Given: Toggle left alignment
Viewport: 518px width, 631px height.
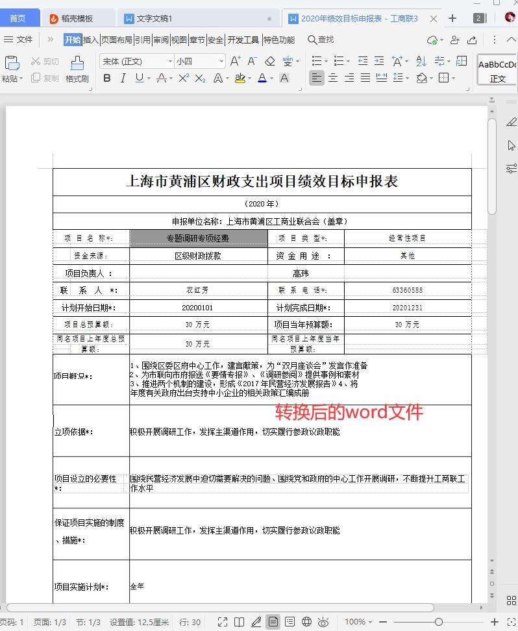Looking at the screenshot, I should (x=317, y=78).
